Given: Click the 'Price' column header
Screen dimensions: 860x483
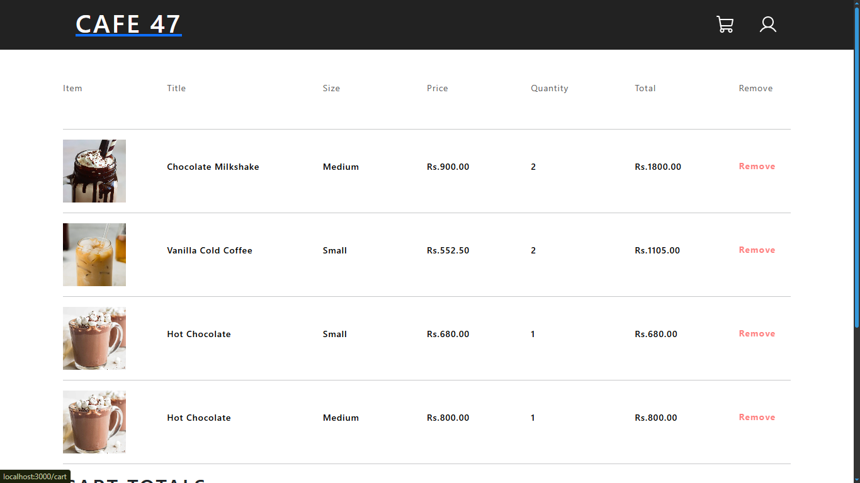Looking at the screenshot, I should tap(438, 88).
